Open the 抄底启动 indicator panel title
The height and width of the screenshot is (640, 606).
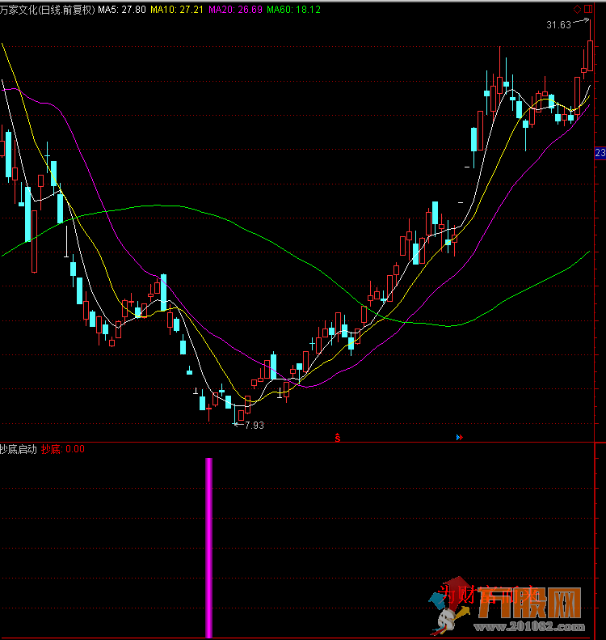point(18,449)
